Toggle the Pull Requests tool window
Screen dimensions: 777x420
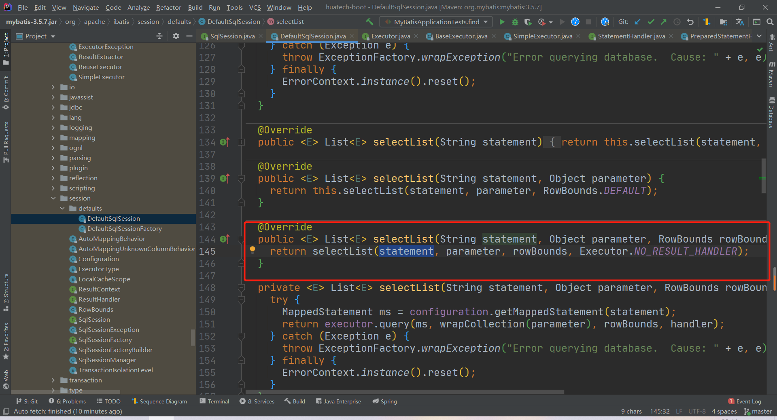[6, 141]
